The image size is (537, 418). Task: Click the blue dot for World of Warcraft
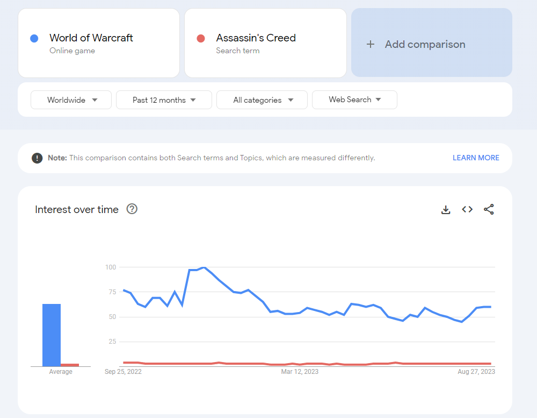coord(34,38)
